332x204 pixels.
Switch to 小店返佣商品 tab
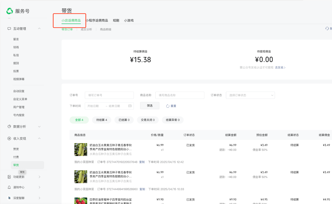click(x=71, y=20)
